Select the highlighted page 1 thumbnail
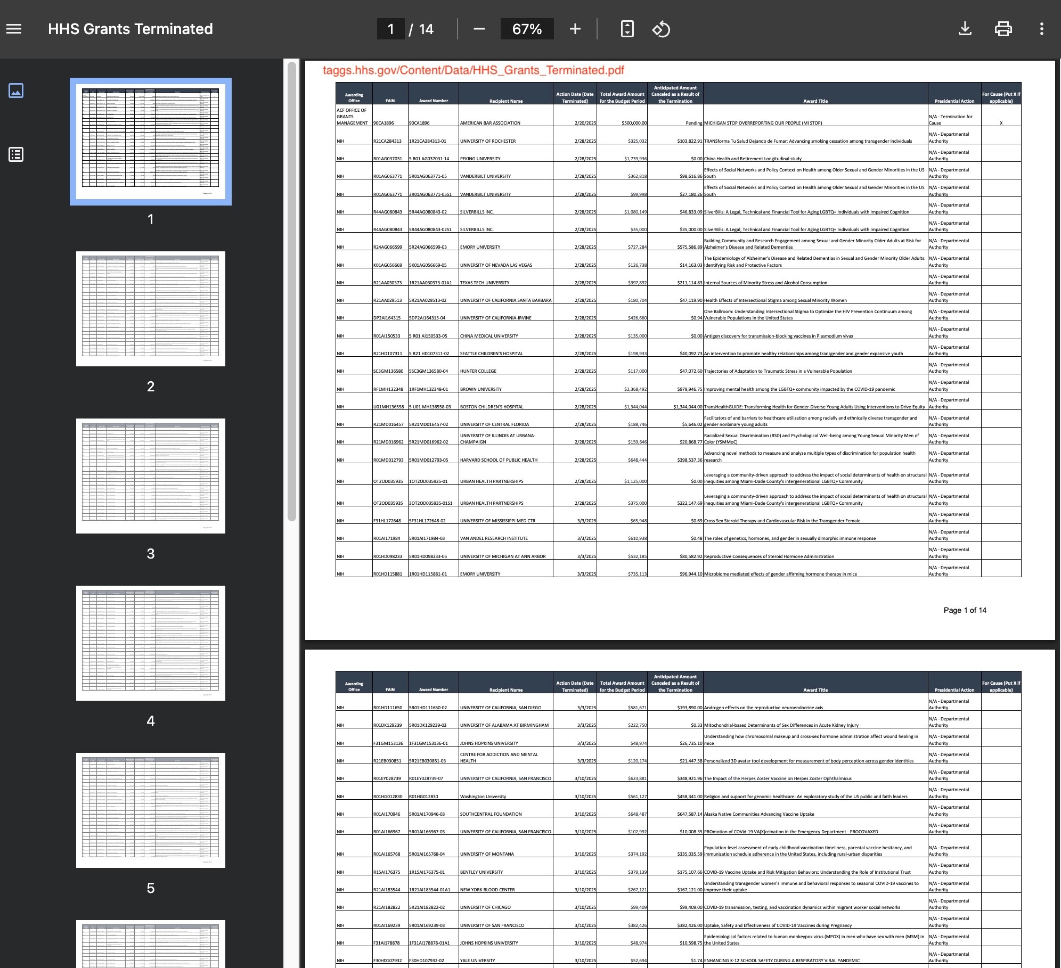Screen dimensions: 1061x968 point(151,142)
